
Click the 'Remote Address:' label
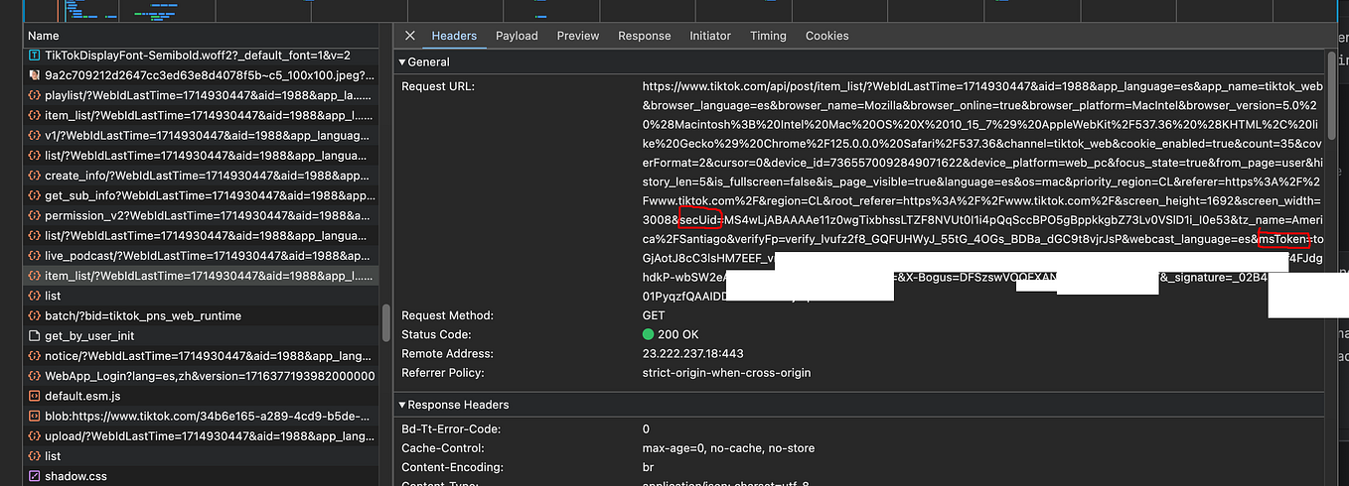coord(447,353)
